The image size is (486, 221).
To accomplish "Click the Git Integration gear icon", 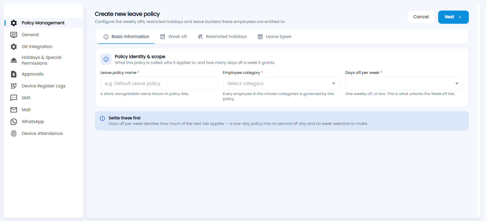I will (x=14, y=47).
